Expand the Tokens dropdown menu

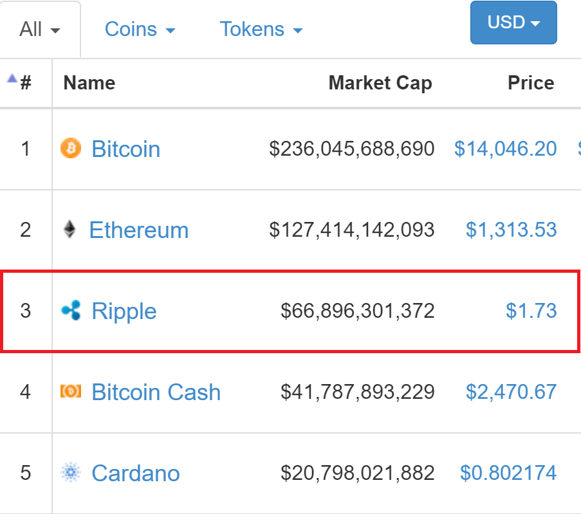pos(261,30)
